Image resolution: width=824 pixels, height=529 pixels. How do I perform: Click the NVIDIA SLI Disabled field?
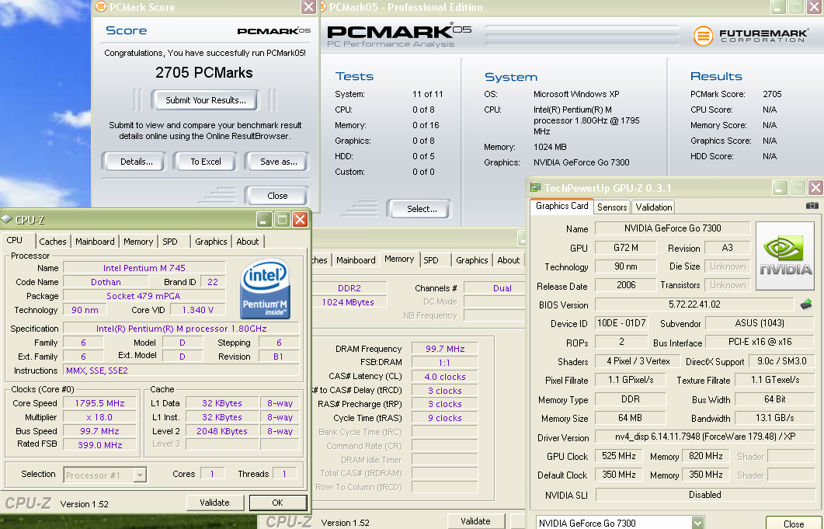coord(704,495)
